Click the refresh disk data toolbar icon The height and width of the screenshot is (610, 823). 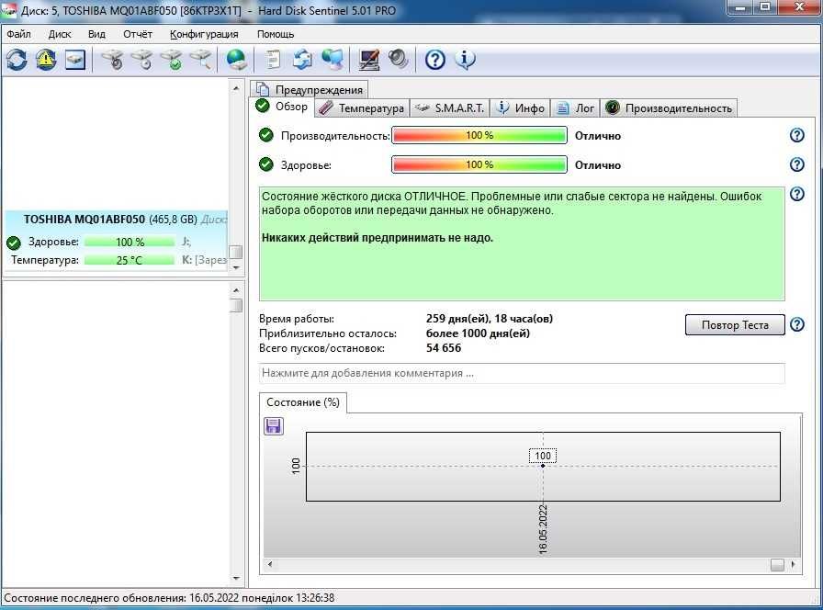pos(17,60)
